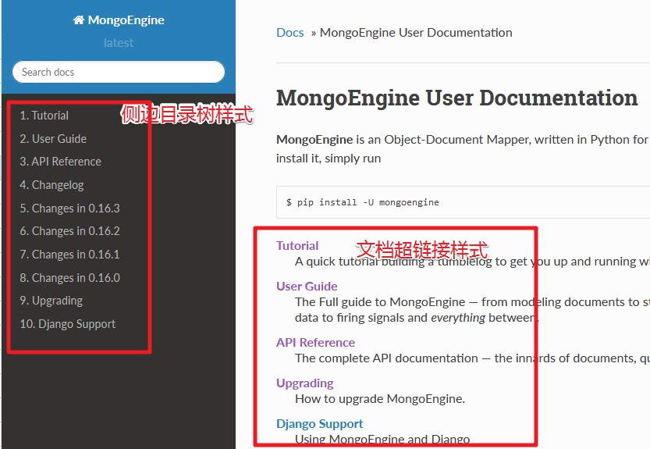Viewport: 650px width, 449px height.
Task: Click the pip install code block
Action: (463, 202)
